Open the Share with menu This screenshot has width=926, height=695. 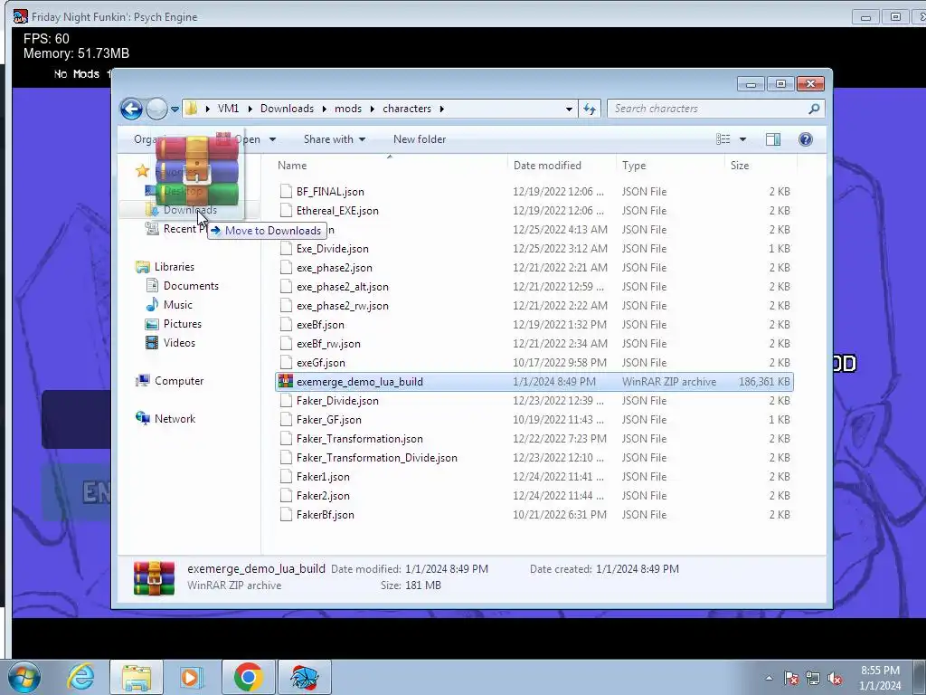(x=335, y=139)
